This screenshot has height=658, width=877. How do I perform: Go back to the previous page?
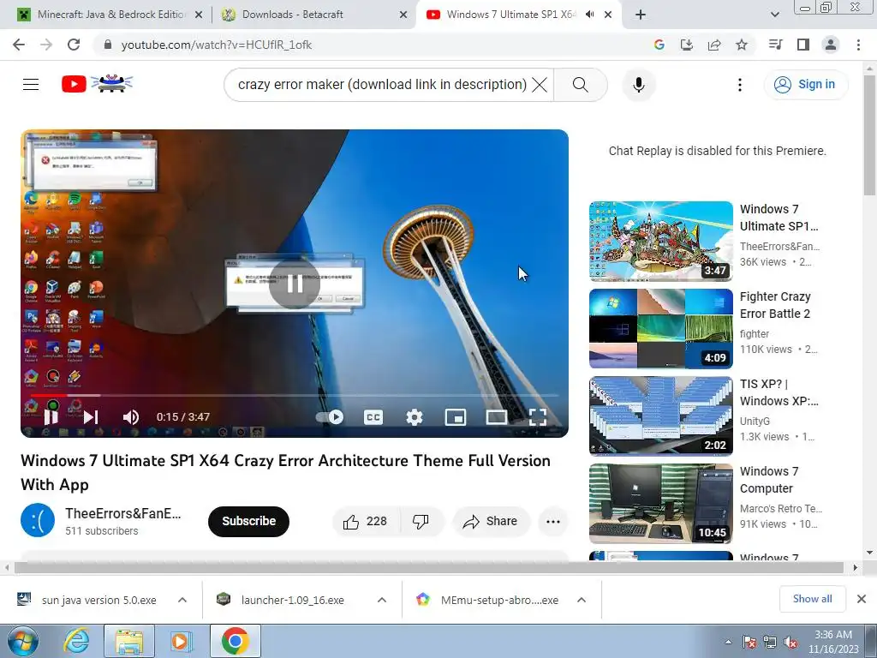(19, 45)
